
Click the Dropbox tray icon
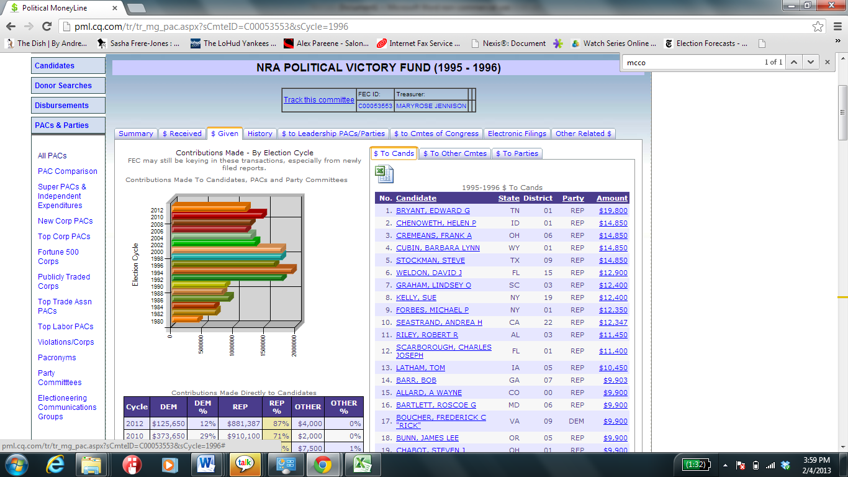[x=785, y=465]
